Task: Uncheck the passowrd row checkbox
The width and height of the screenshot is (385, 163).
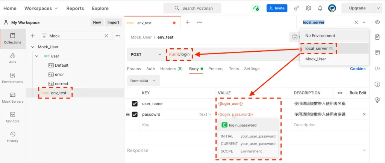Action: tap(135, 114)
